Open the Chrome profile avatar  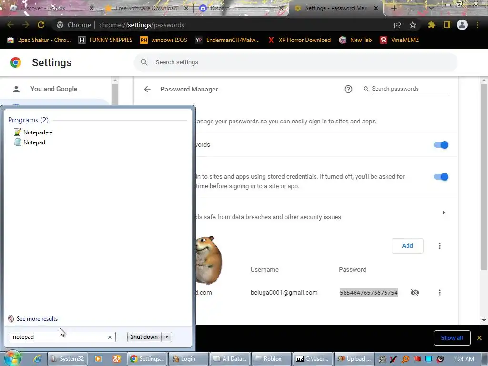click(462, 25)
